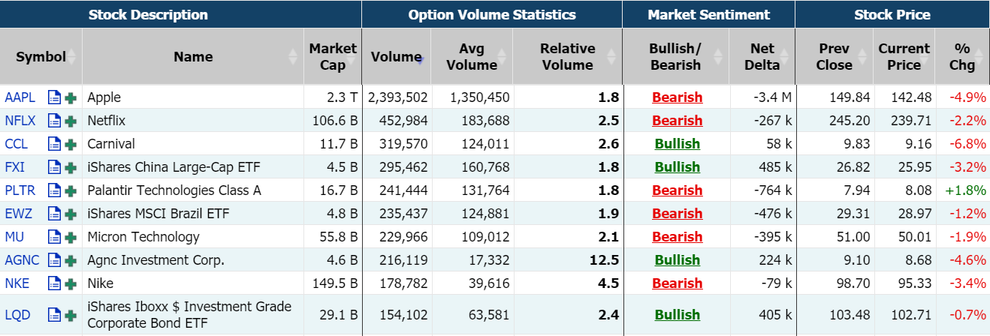Screen dimensions: 990x336
Task: Open the document icon for AGNC
Action: pos(54,260)
